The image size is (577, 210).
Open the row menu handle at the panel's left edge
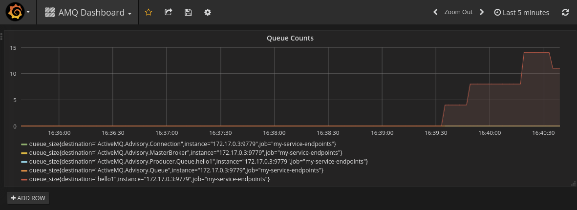(1, 37)
